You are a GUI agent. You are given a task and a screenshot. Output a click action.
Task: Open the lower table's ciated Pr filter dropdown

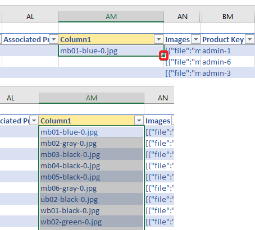34,121
